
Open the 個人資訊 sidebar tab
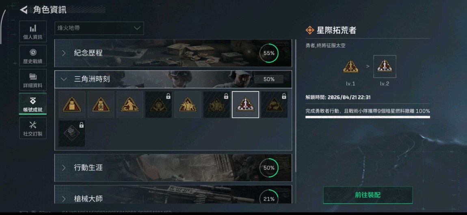[33, 32]
